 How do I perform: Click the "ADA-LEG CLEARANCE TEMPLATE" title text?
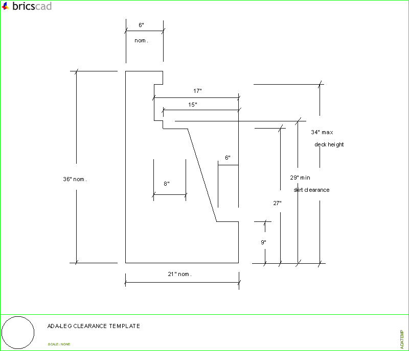94,326
